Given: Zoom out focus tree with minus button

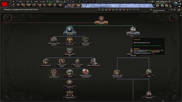Looking at the screenshot, I should (x=172, y=10).
